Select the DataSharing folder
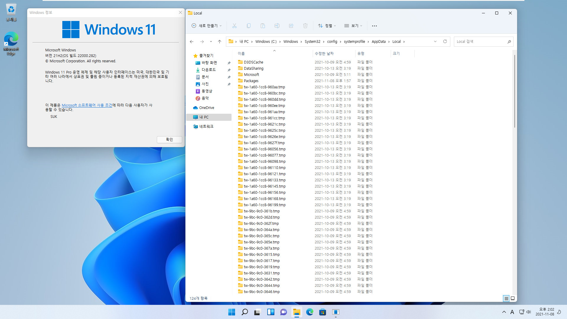The height and width of the screenshot is (319, 567). (x=253, y=69)
